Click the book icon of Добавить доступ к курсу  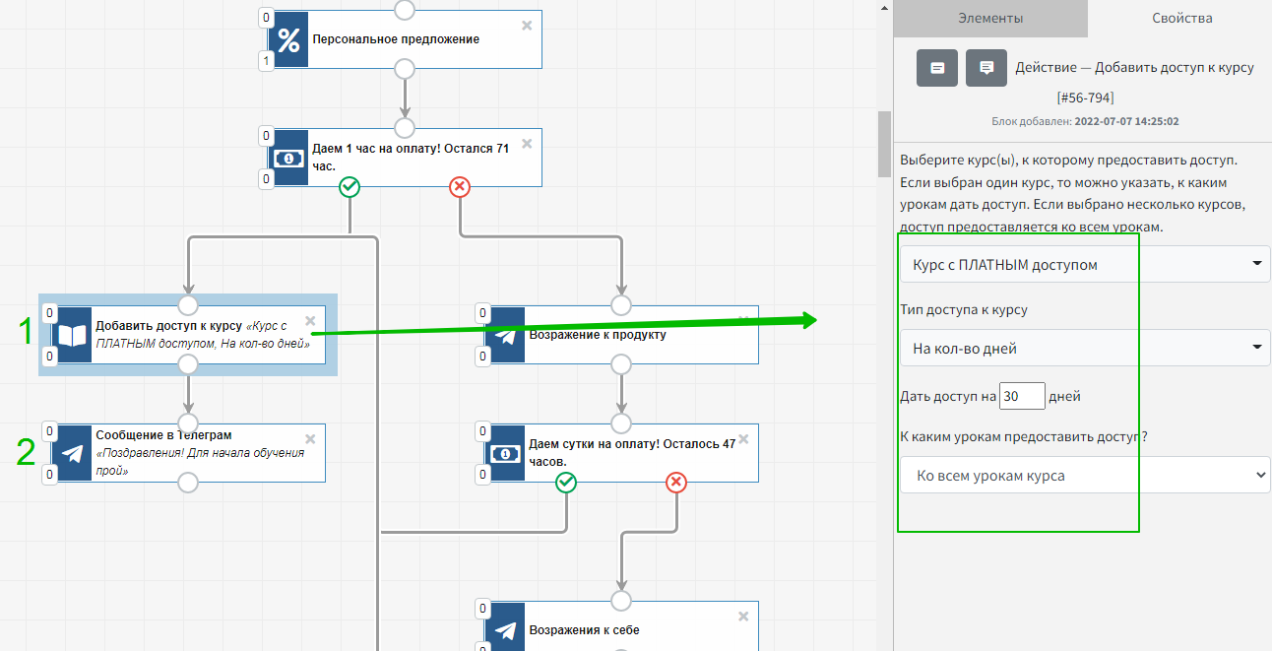click(x=72, y=335)
